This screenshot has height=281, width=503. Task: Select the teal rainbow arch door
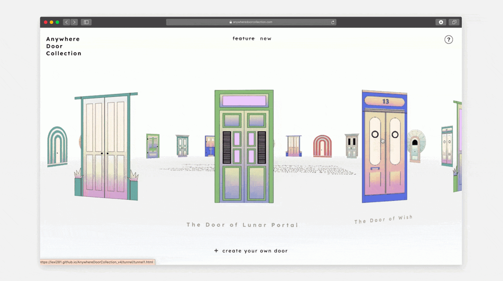click(x=57, y=147)
